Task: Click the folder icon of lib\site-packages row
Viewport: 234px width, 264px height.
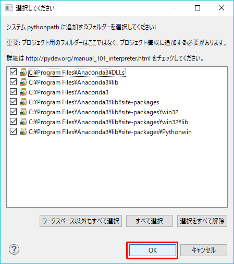Action: pos(23,102)
